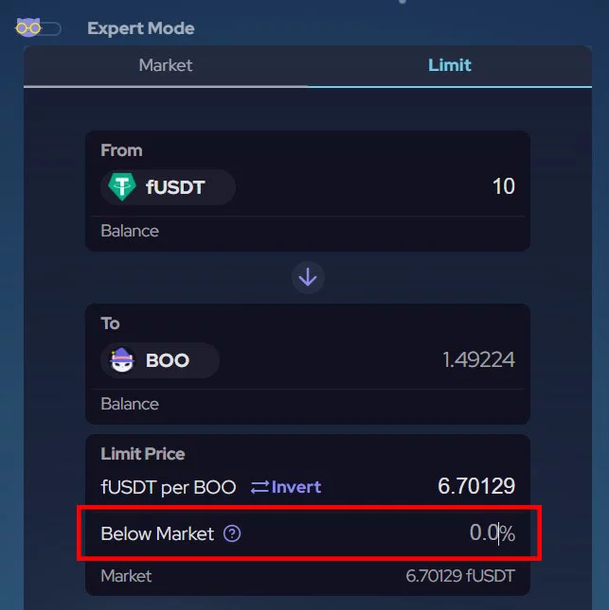Switch to the Market tab
609x610 pixels.
click(165, 65)
